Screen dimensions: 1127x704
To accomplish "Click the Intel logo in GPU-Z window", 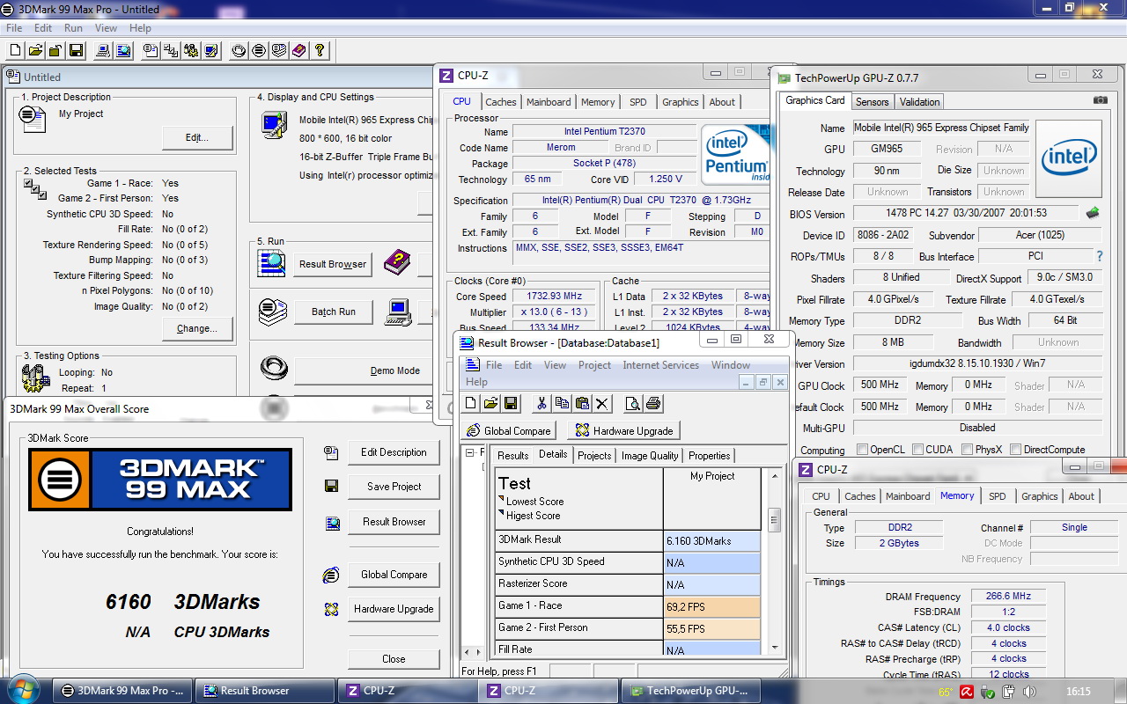I will 1070,159.
